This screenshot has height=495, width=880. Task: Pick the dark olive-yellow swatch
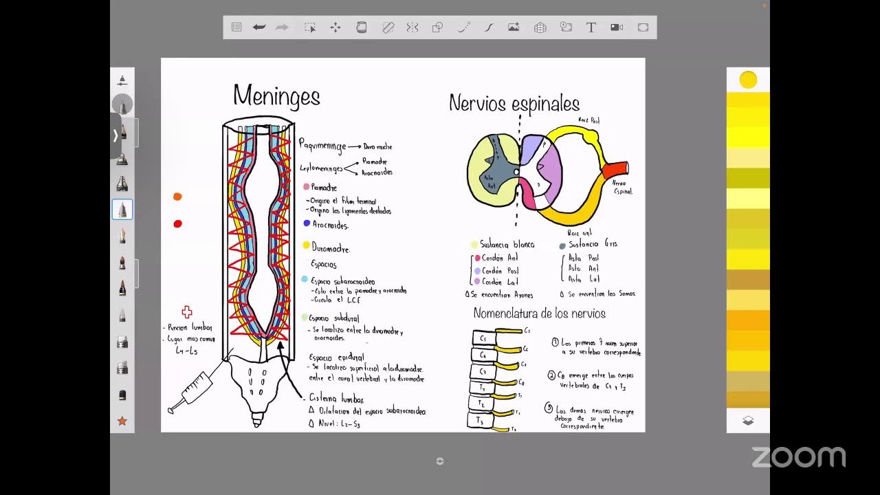point(748,178)
